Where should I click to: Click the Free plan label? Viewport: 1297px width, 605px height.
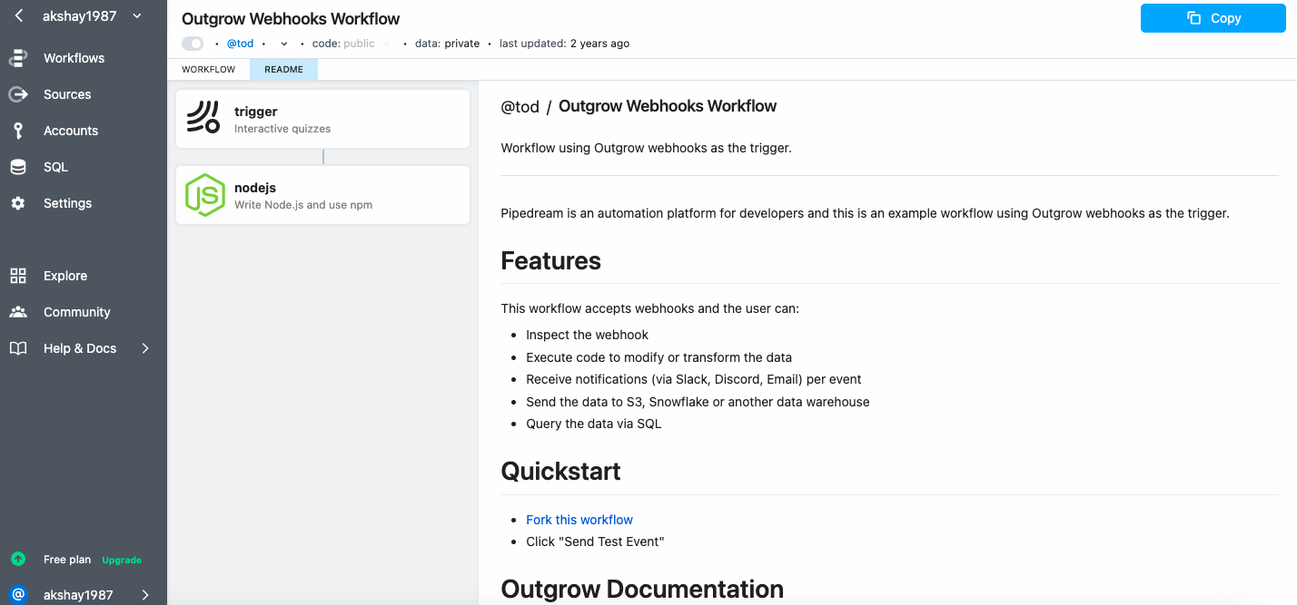69,560
